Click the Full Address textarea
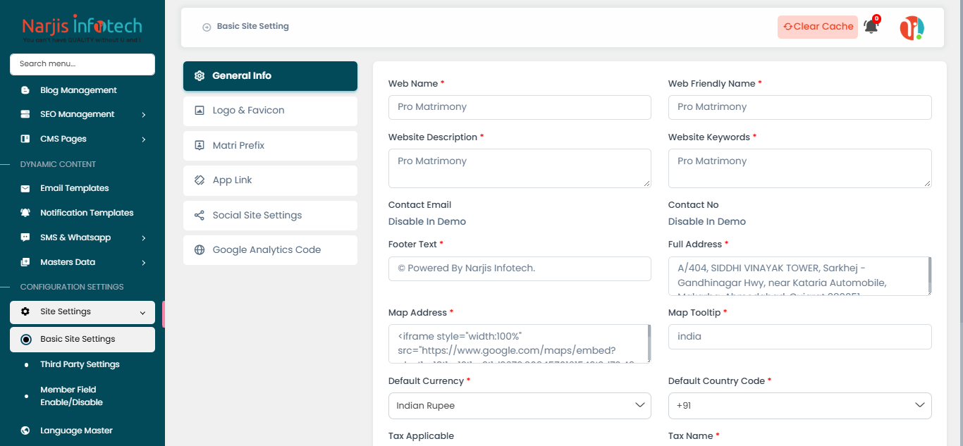This screenshot has width=963, height=446. tap(799, 276)
